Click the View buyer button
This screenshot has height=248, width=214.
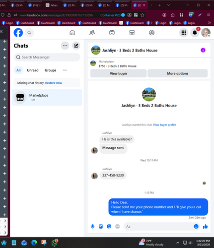click(x=118, y=73)
